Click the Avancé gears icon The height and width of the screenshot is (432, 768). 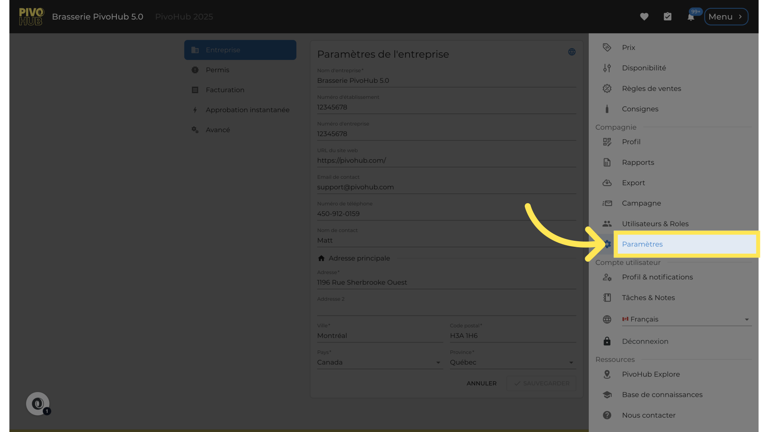click(x=195, y=130)
